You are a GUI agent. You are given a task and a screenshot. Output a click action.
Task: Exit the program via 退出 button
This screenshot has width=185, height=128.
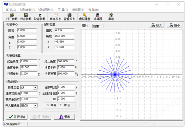(65, 117)
